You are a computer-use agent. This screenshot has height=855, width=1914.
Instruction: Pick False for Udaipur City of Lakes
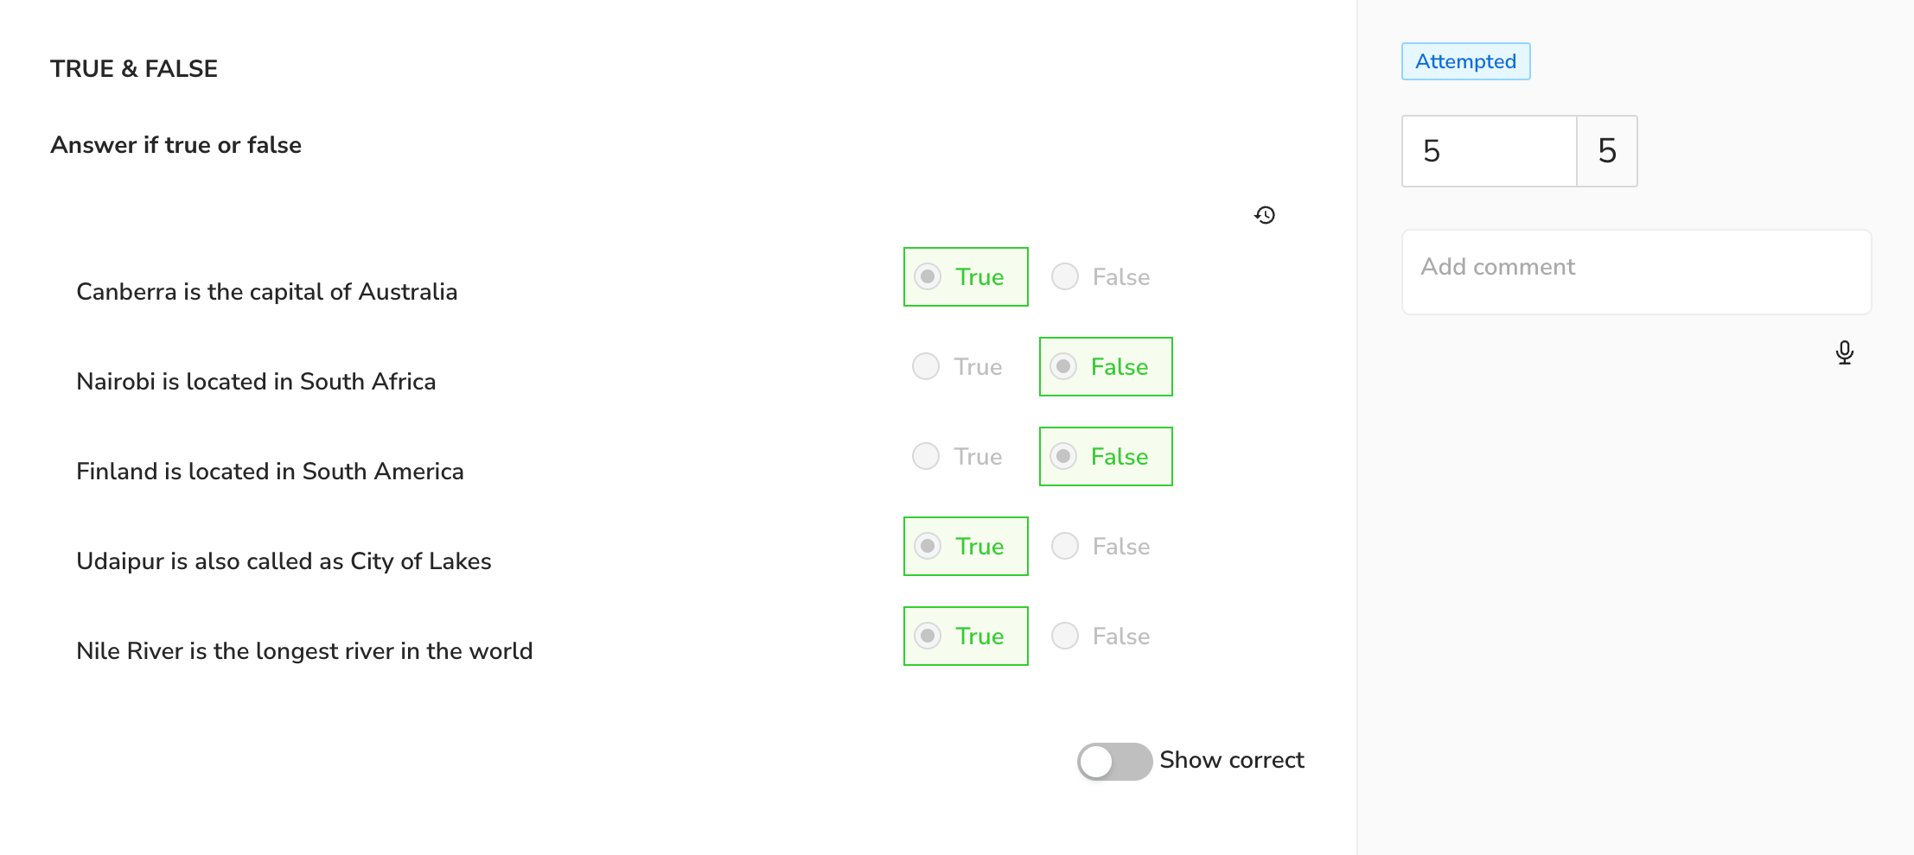pos(1101,547)
